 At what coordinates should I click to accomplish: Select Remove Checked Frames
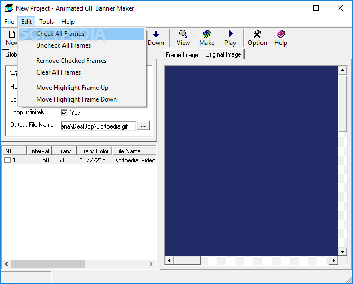(x=82, y=61)
